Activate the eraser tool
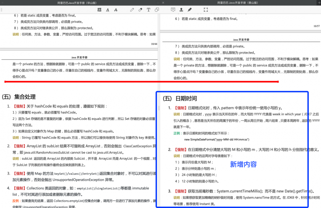Image resolution: width=321 pixels, height=208 pixels. [x=140, y=10]
